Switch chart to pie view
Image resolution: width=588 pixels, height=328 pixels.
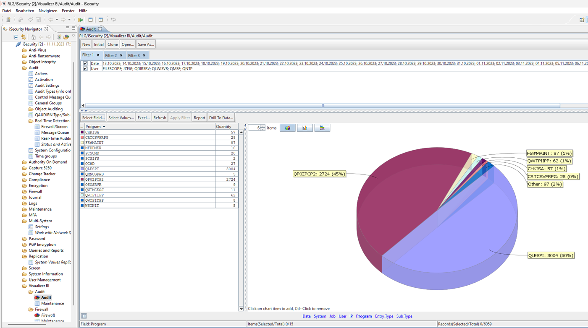(288, 128)
